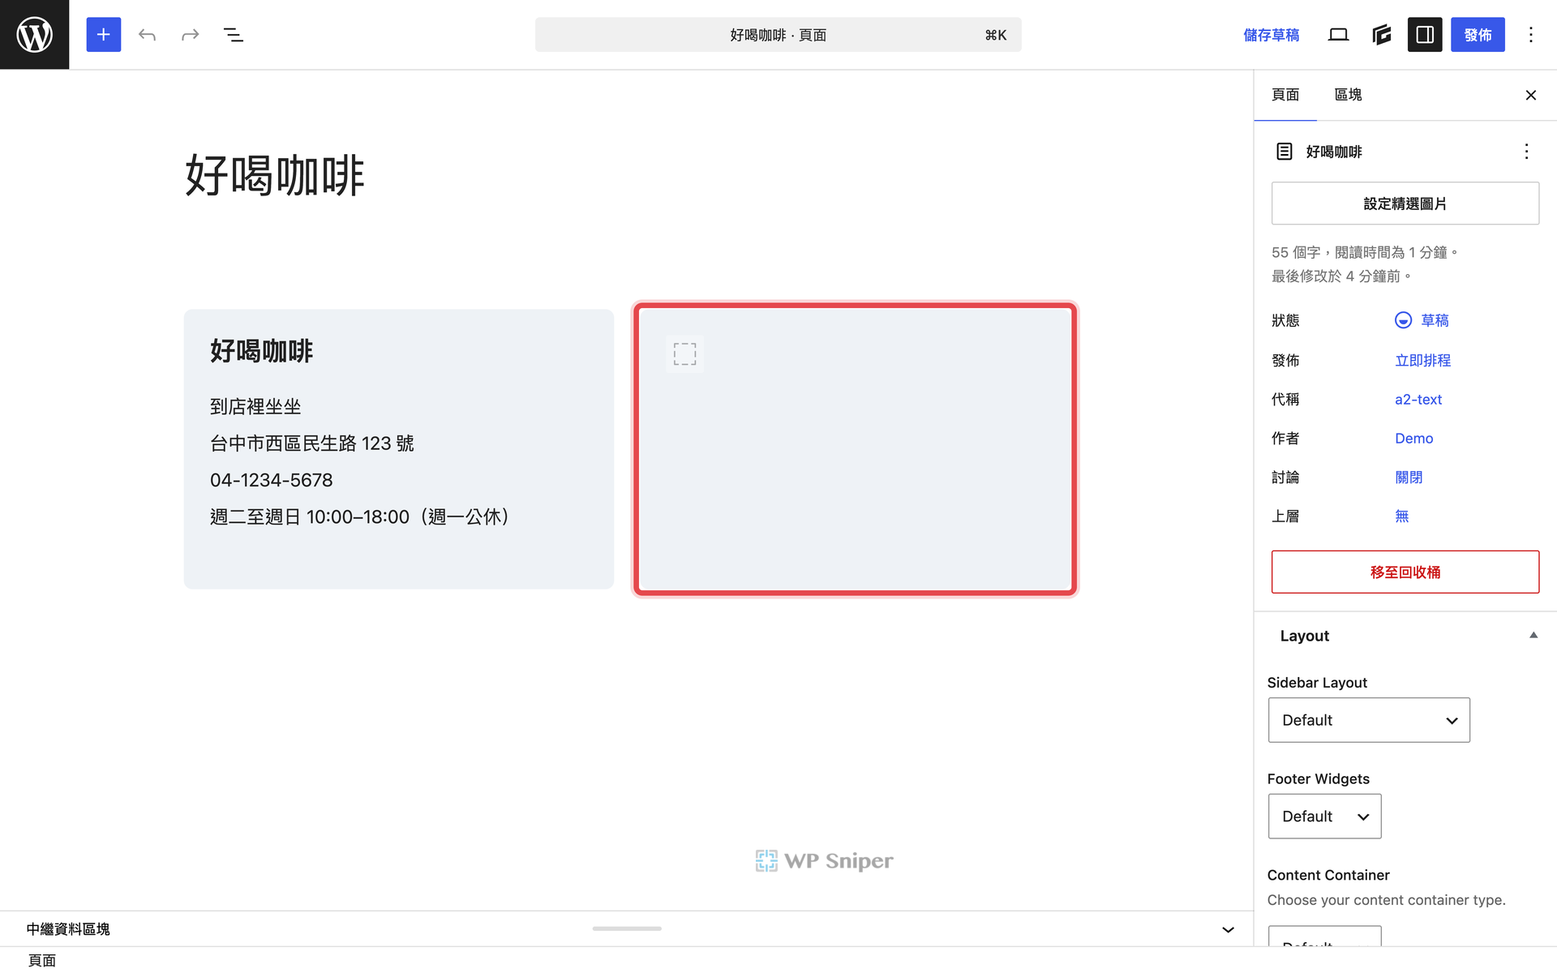
Task: Click the address line 台中市西區民生路 123 號
Action: tap(312, 444)
